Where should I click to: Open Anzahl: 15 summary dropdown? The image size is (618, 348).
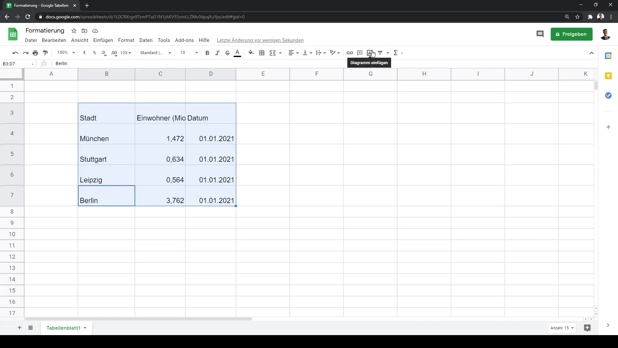coord(562,328)
